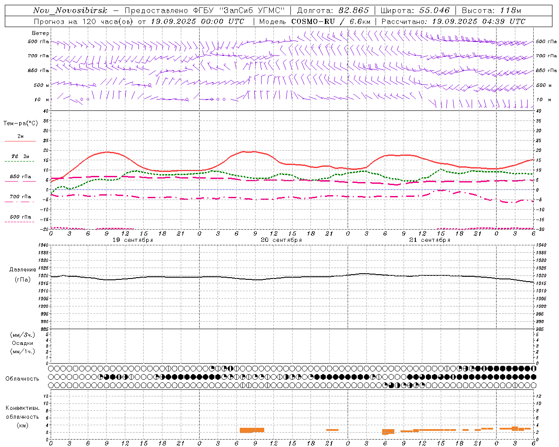
Task: Select the "ЗапСиб УГМС" provider text
Action: click(252, 10)
